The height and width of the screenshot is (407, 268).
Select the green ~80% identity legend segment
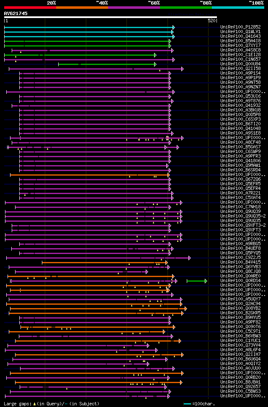[x=186, y=8]
